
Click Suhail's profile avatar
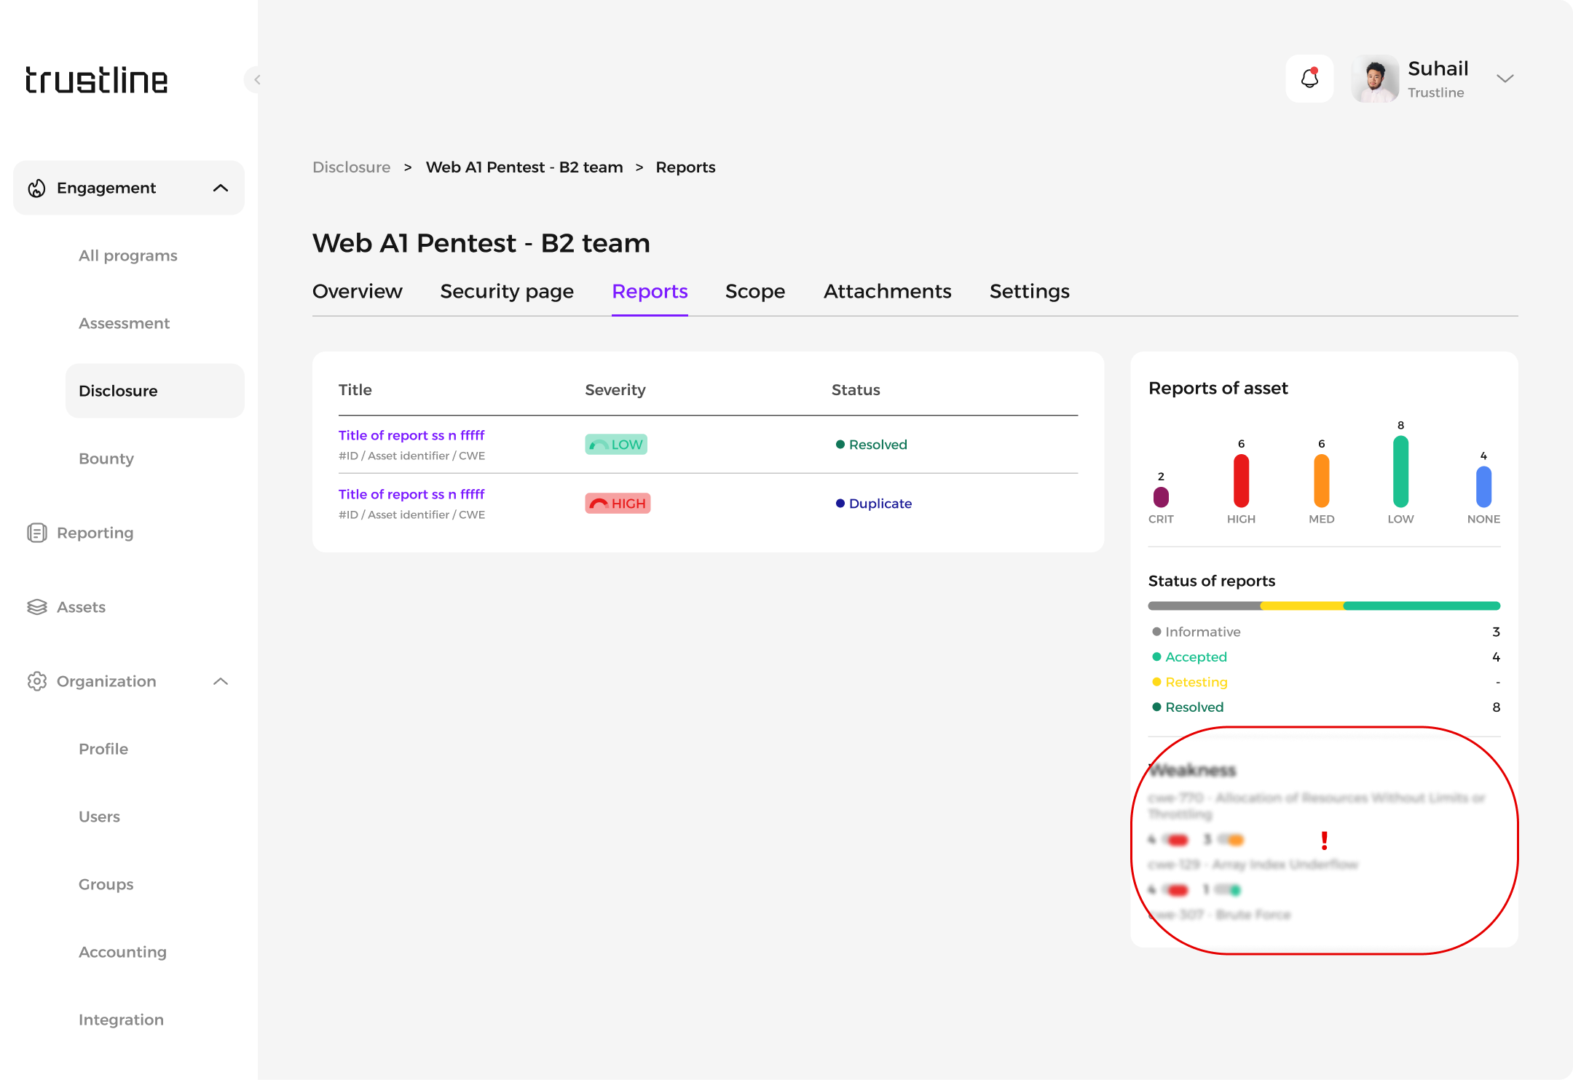[x=1375, y=79]
